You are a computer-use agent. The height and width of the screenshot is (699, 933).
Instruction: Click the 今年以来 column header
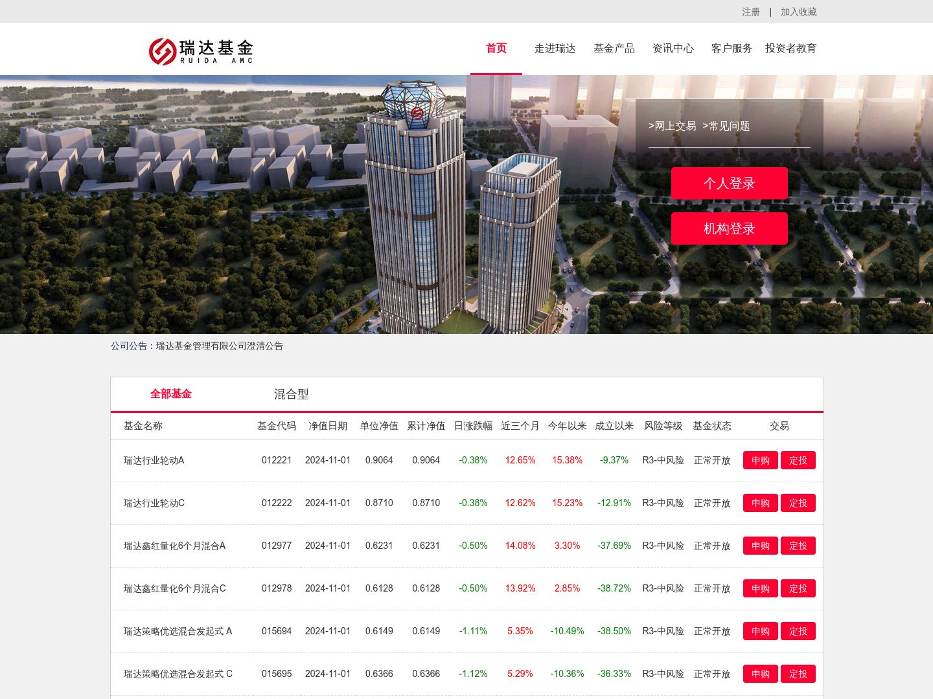(x=568, y=426)
